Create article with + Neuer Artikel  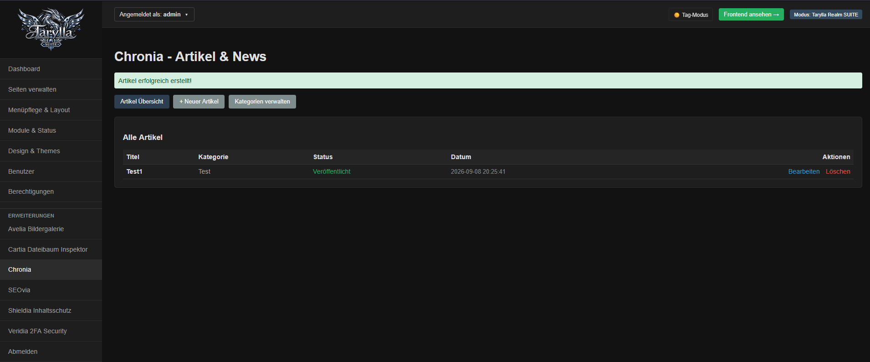point(199,102)
